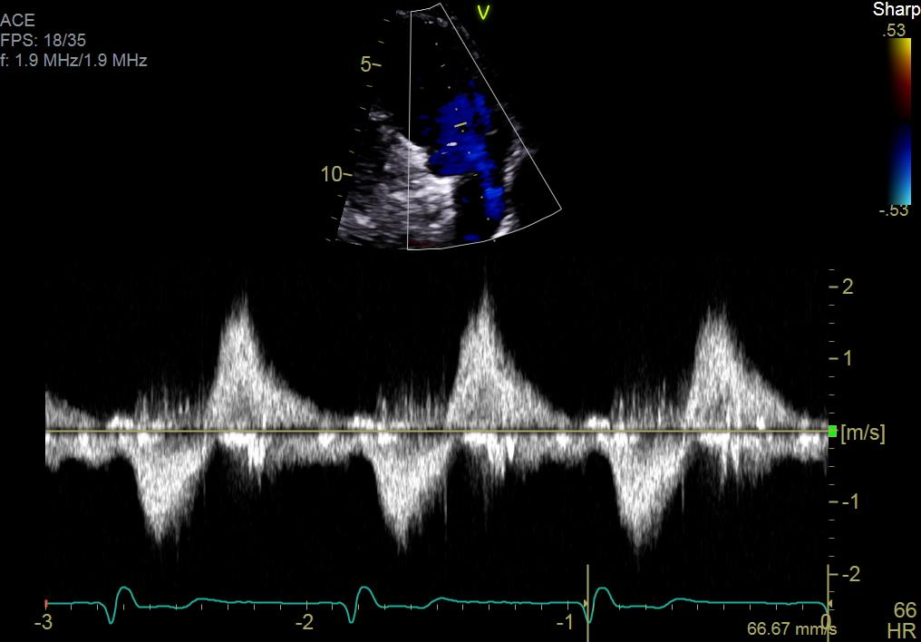
Task: Click the -.53 lower color scale value
Action: point(894,211)
